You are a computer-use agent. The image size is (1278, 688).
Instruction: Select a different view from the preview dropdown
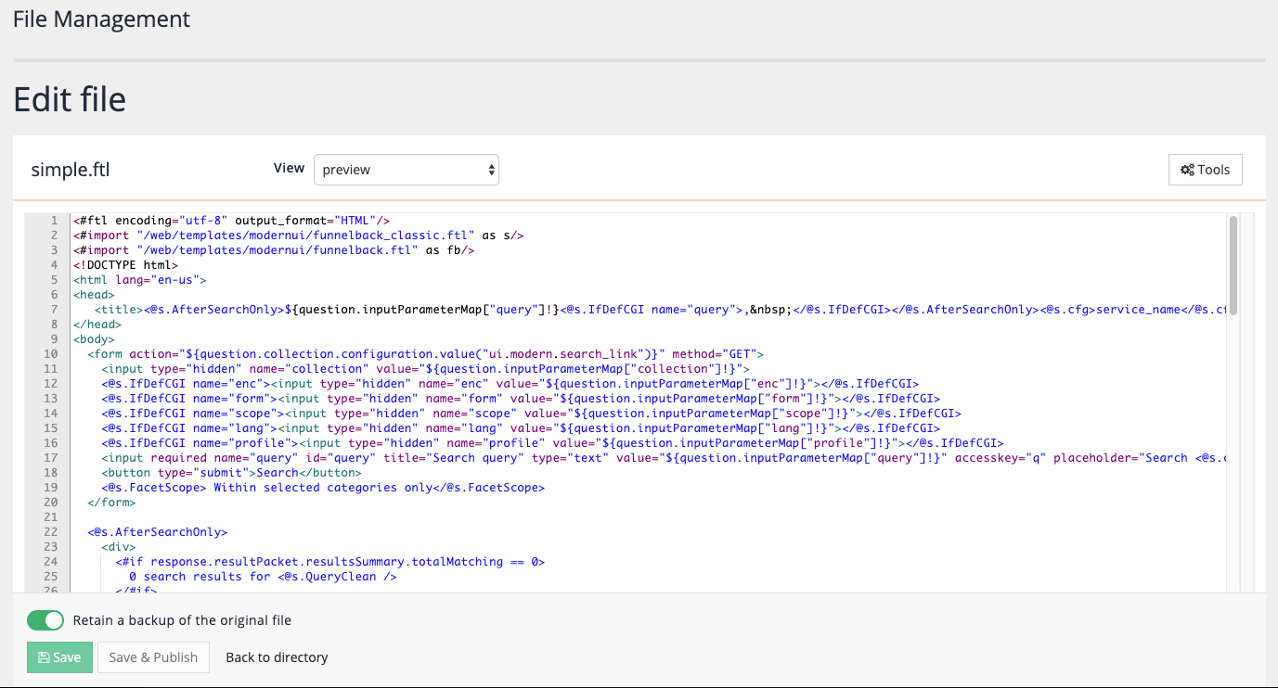point(406,169)
